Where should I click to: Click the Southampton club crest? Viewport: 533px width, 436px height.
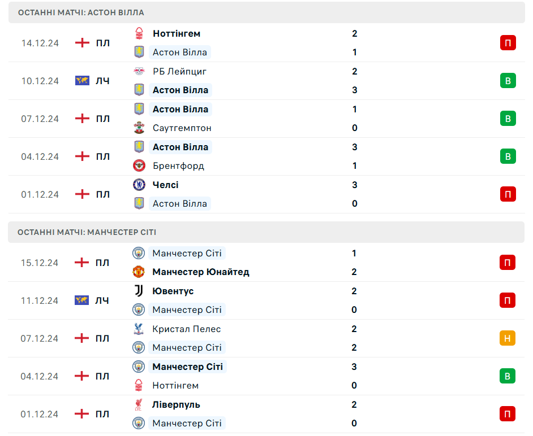tap(139, 128)
